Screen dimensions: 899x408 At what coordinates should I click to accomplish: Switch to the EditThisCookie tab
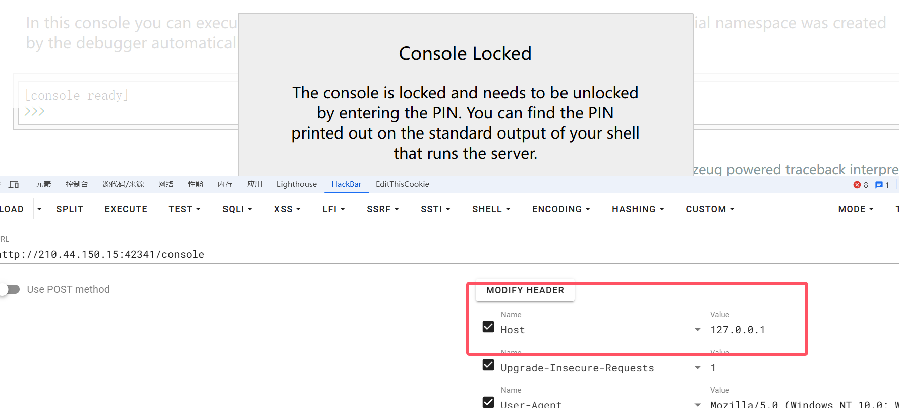coord(402,184)
